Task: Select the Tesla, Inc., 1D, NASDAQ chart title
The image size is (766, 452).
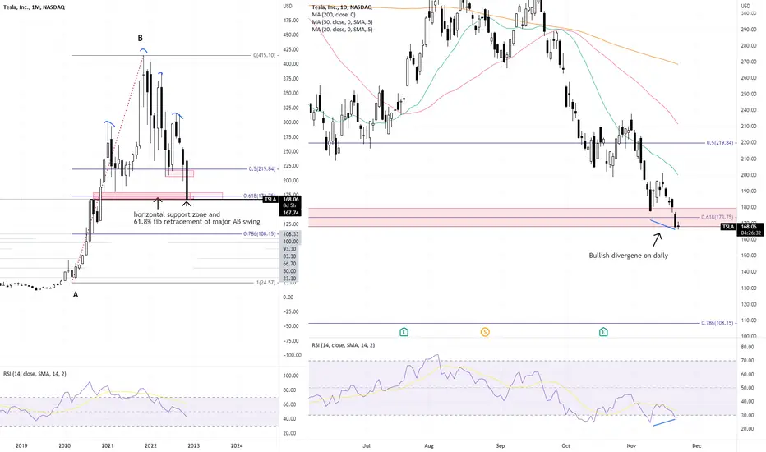Action: (x=342, y=7)
